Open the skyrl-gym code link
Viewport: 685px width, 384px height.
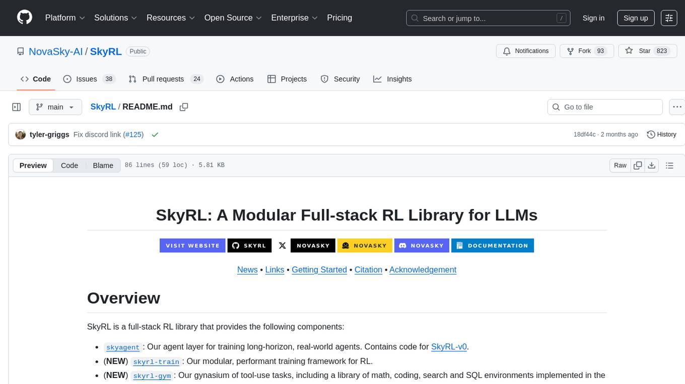152,376
